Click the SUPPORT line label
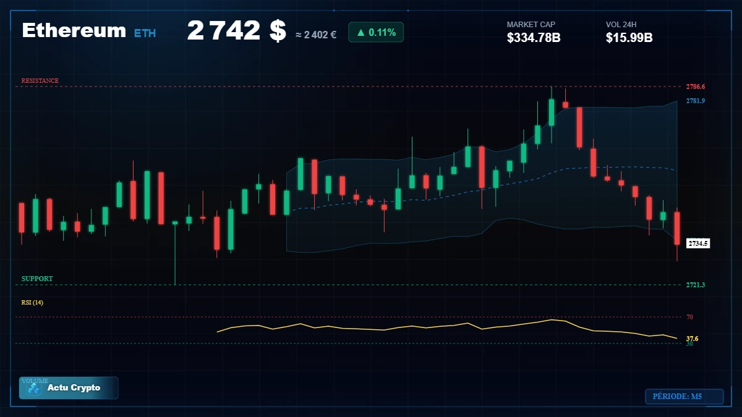Image resolution: width=742 pixels, height=417 pixels. [x=37, y=279]
